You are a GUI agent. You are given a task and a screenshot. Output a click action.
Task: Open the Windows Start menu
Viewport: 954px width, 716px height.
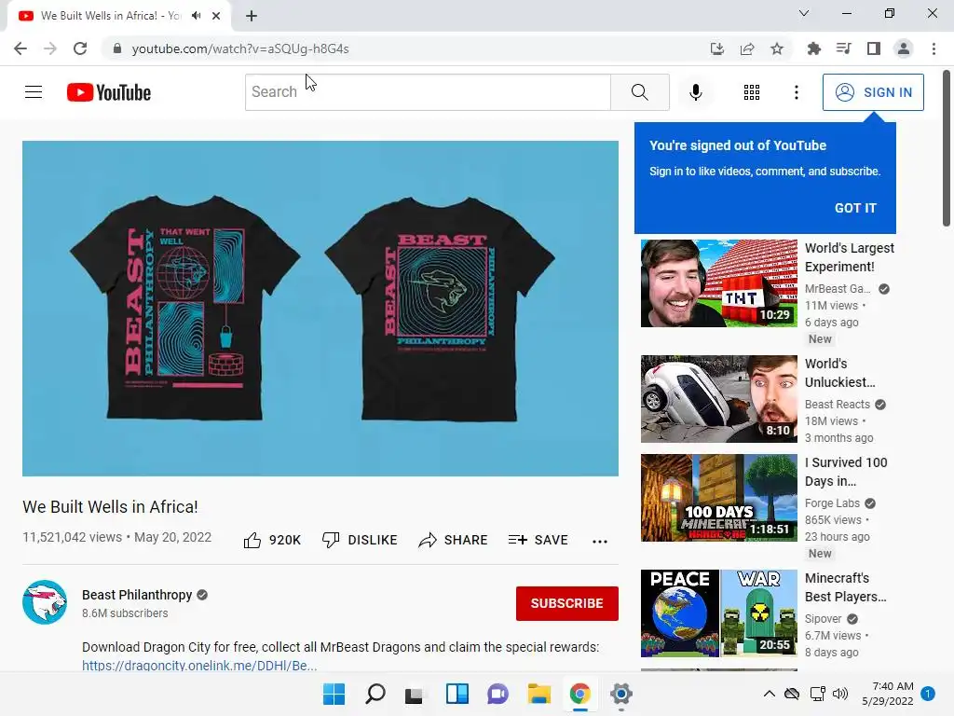(x=334, y=694)
